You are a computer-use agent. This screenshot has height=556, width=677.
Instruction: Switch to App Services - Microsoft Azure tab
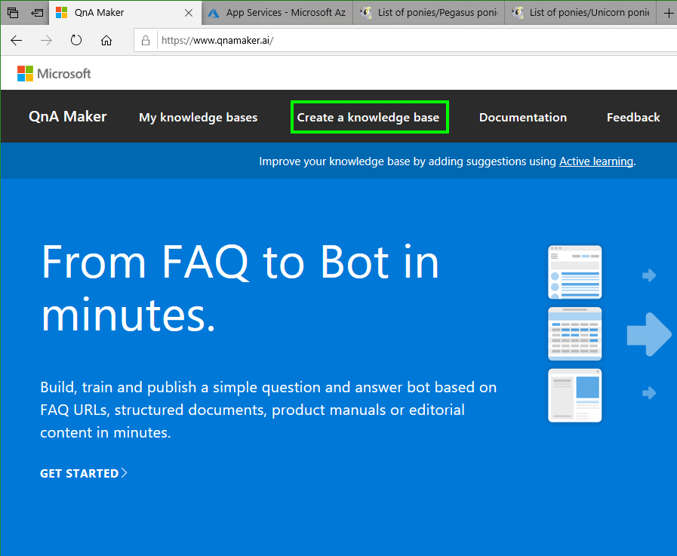[x=278, y=13]
